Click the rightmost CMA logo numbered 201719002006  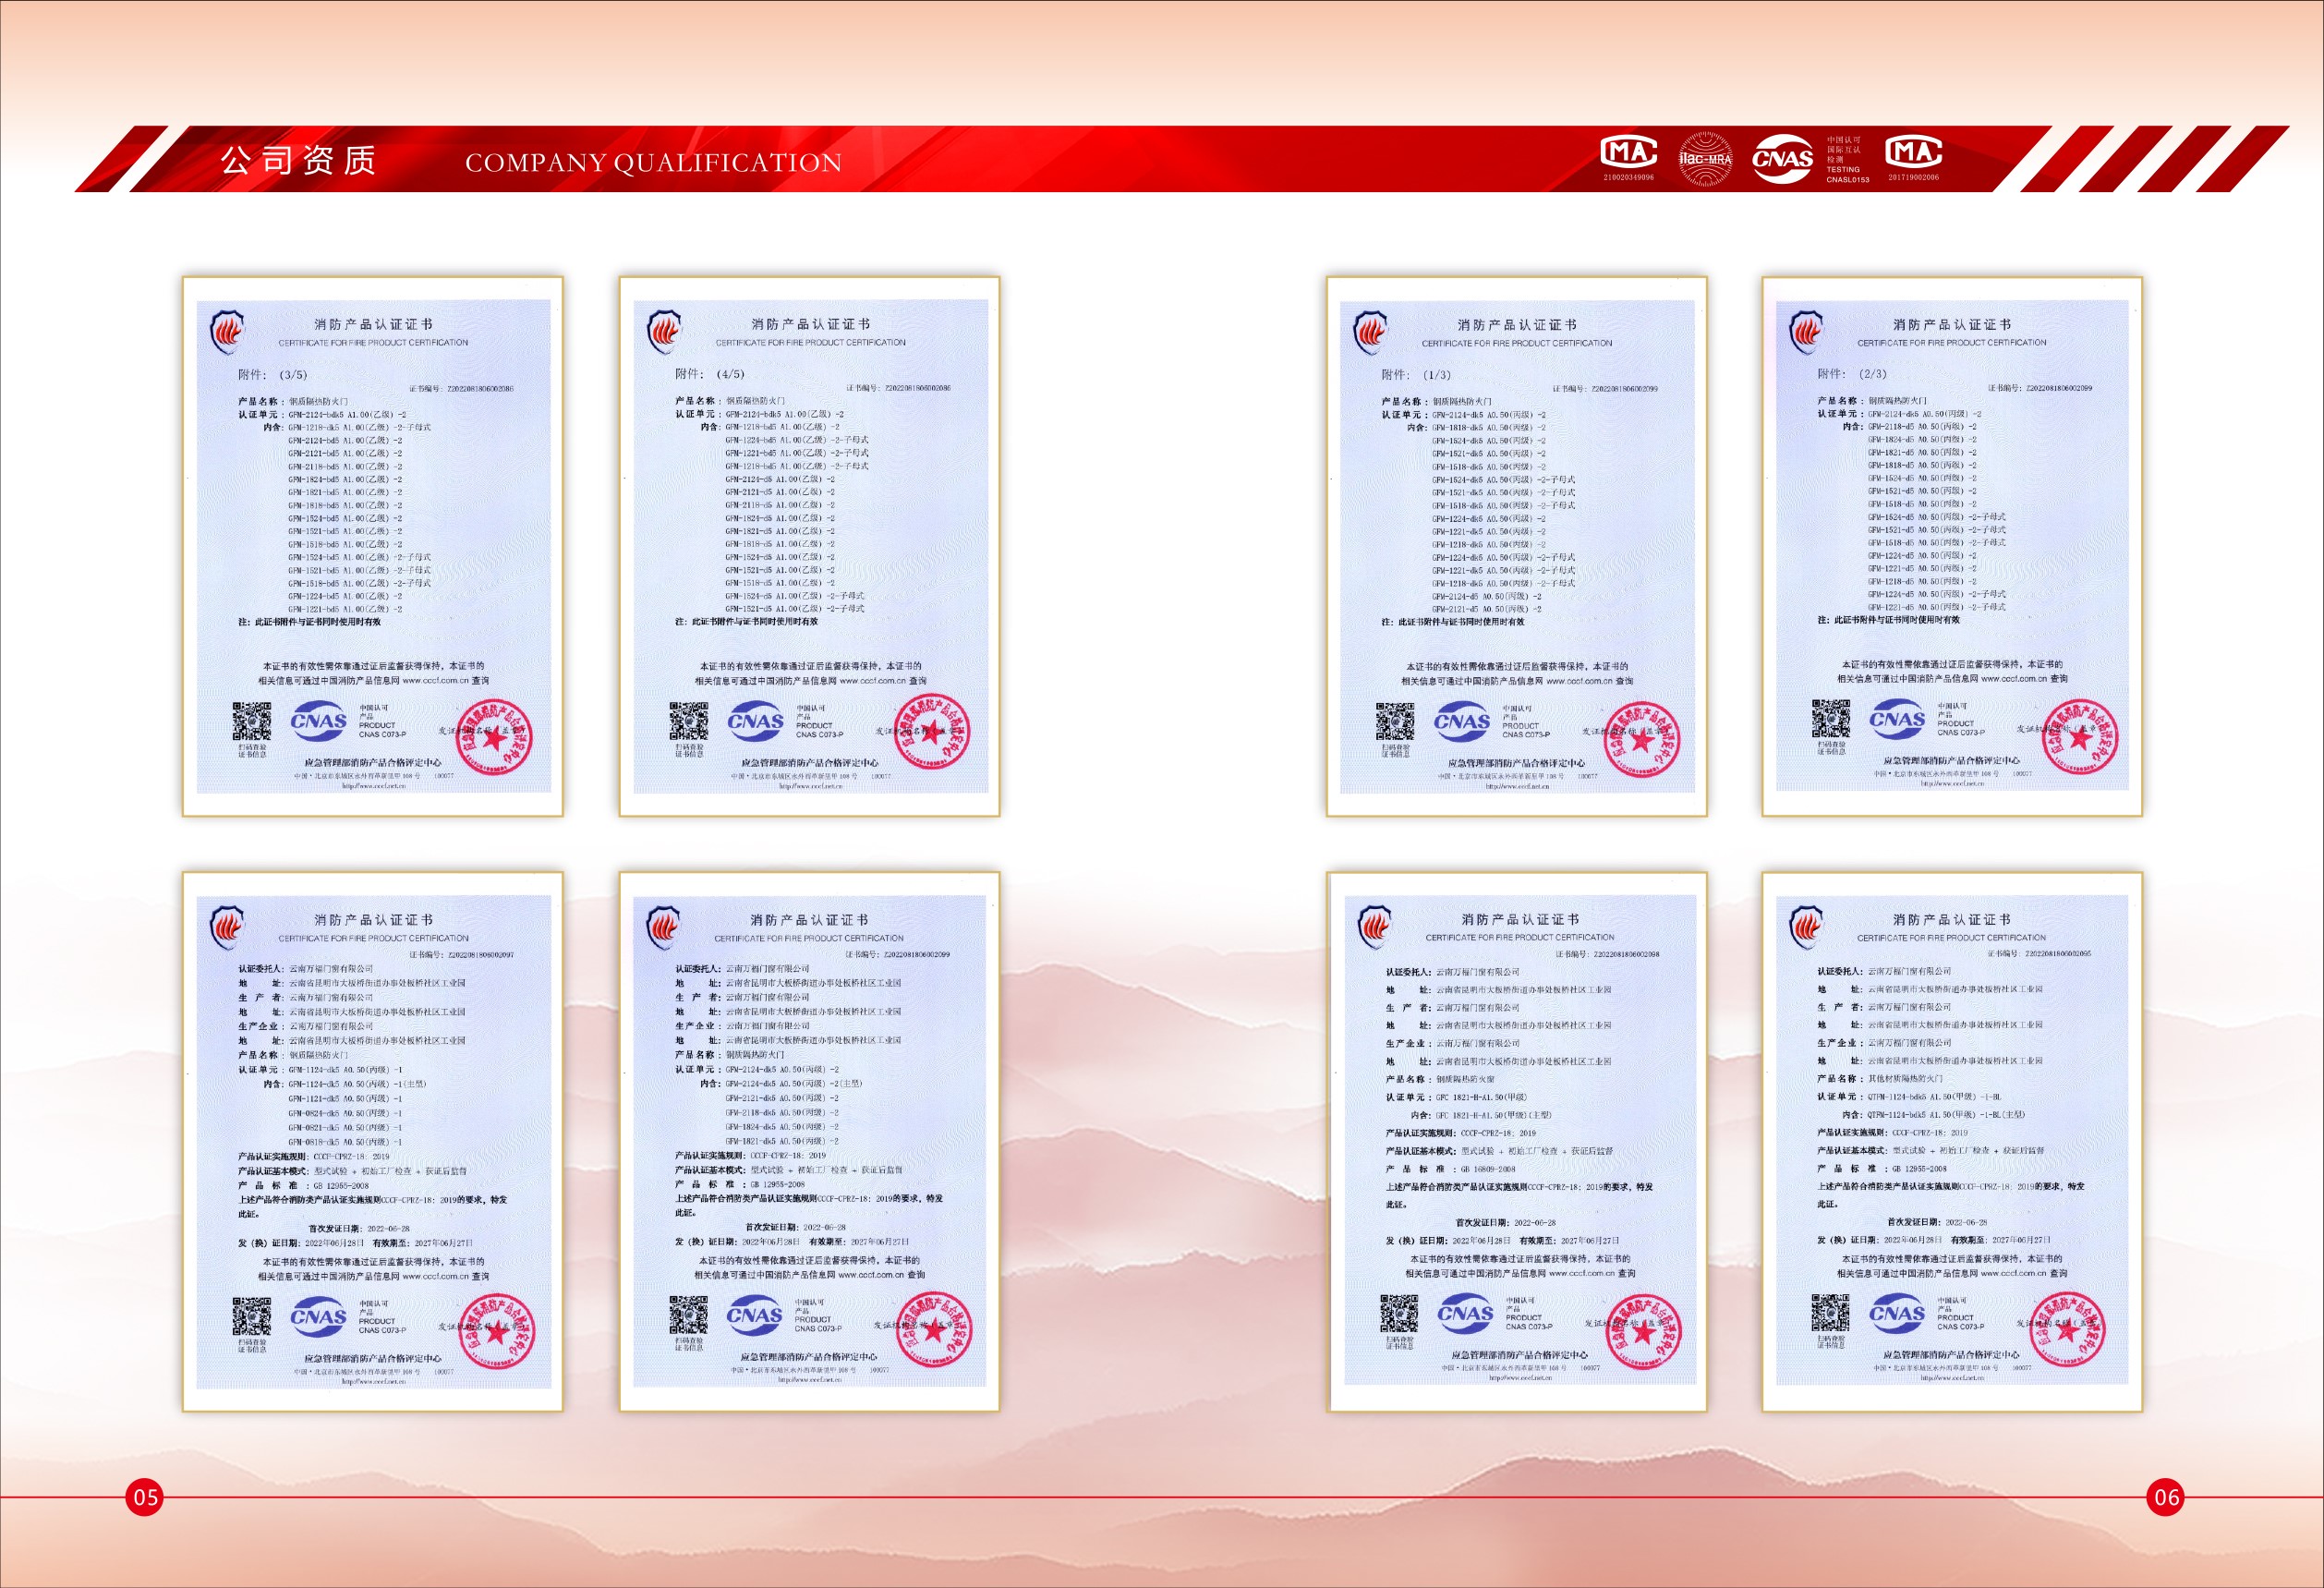coord(1913,153)
